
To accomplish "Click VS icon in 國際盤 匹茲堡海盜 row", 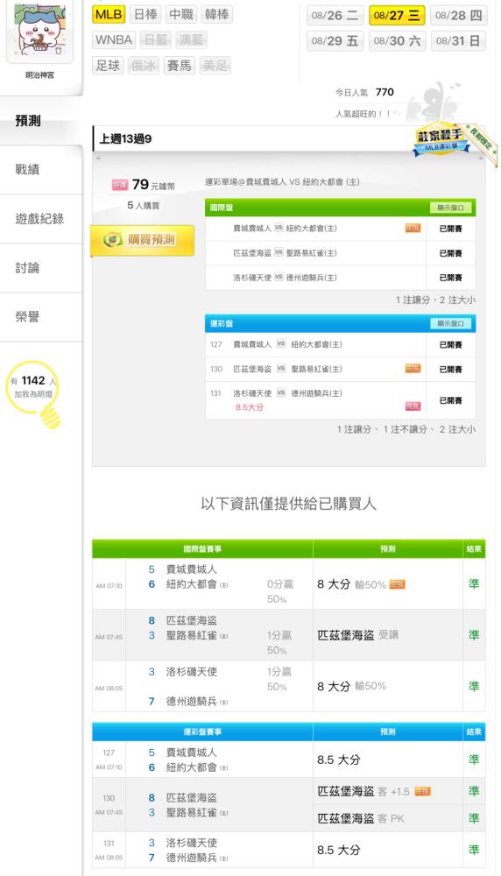I will pos(279,252).
